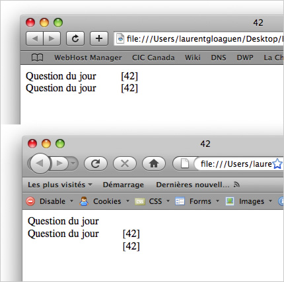Open the Dernières nouvell... feed bookmark
This screenshot has height=282, width=284.
pos(193,185)
